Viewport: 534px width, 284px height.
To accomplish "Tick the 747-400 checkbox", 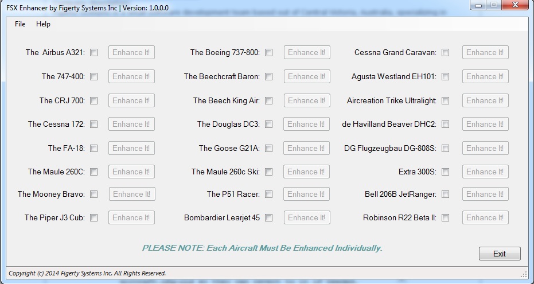I will click(x=93, y=77).
